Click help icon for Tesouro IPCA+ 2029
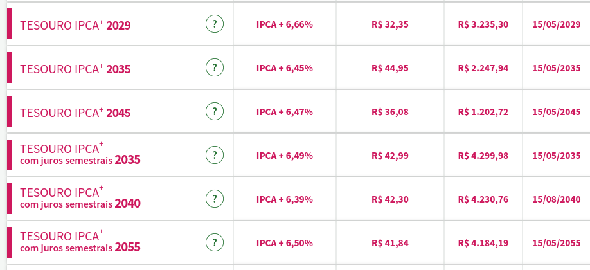590x270 pixels. coord(214,24)
